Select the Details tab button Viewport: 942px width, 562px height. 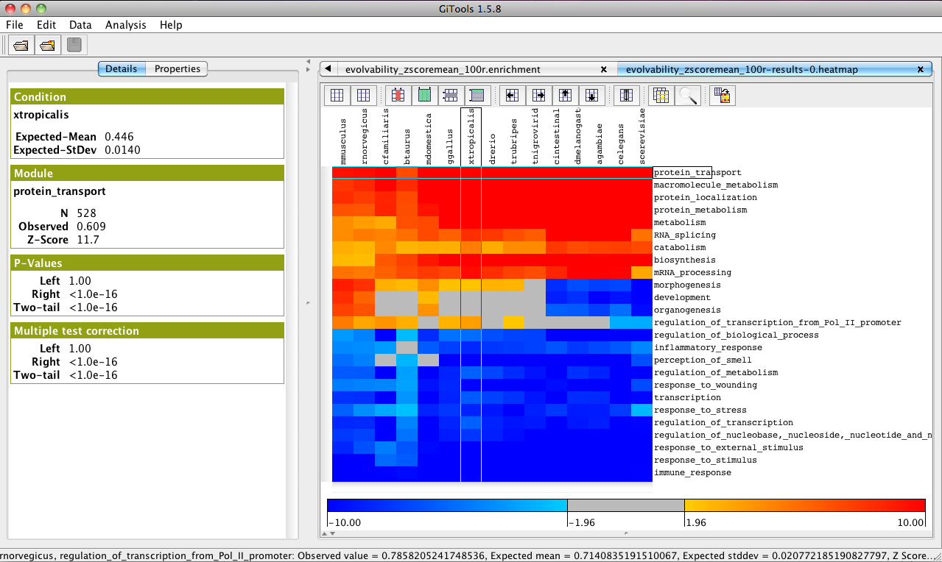(121, 69)
